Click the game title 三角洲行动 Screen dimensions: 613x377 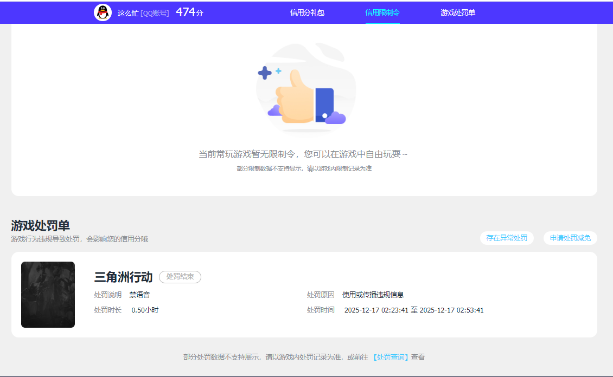(x=123, y=276)
